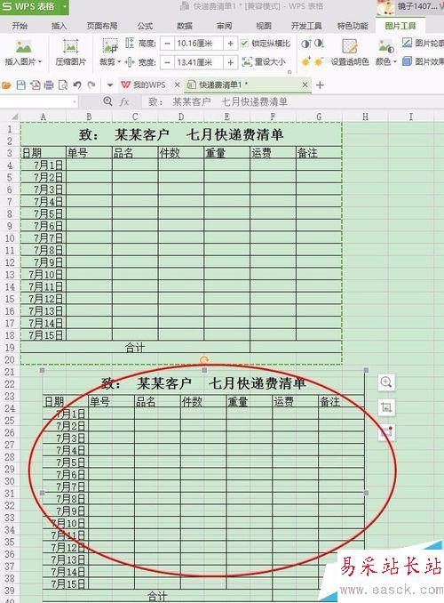Click the 高度 height input field
Image resolution: width=444 pixels, height=603 pixels.
point(199,44)
